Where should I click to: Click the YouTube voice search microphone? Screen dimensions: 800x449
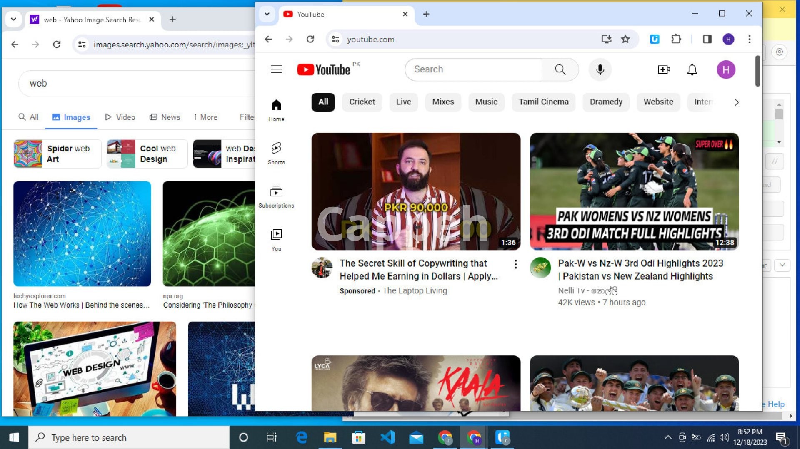pos(600,69)
